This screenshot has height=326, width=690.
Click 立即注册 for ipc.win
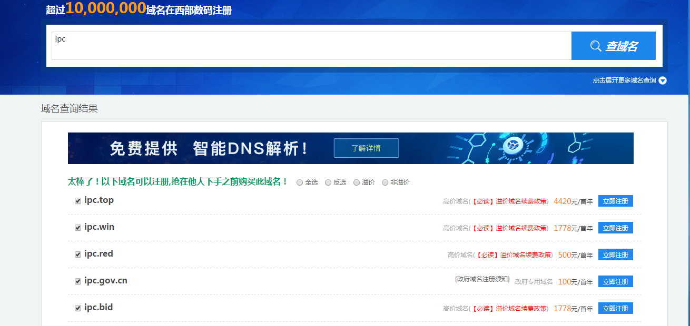(x=616, y=228)
